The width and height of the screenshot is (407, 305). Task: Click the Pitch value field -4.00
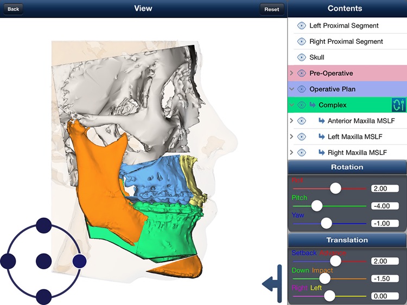pos(385,206)
